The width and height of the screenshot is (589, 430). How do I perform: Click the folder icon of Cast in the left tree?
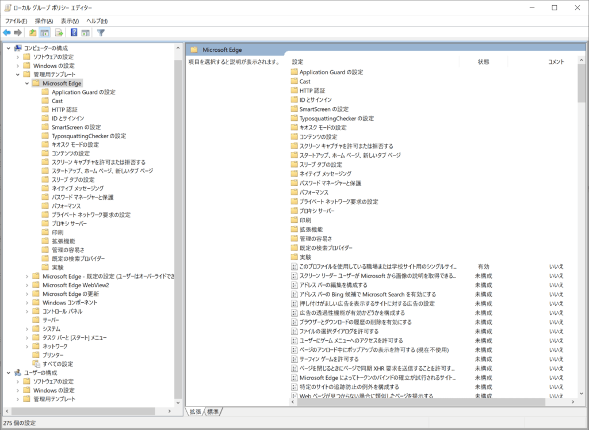pos(45,100)
